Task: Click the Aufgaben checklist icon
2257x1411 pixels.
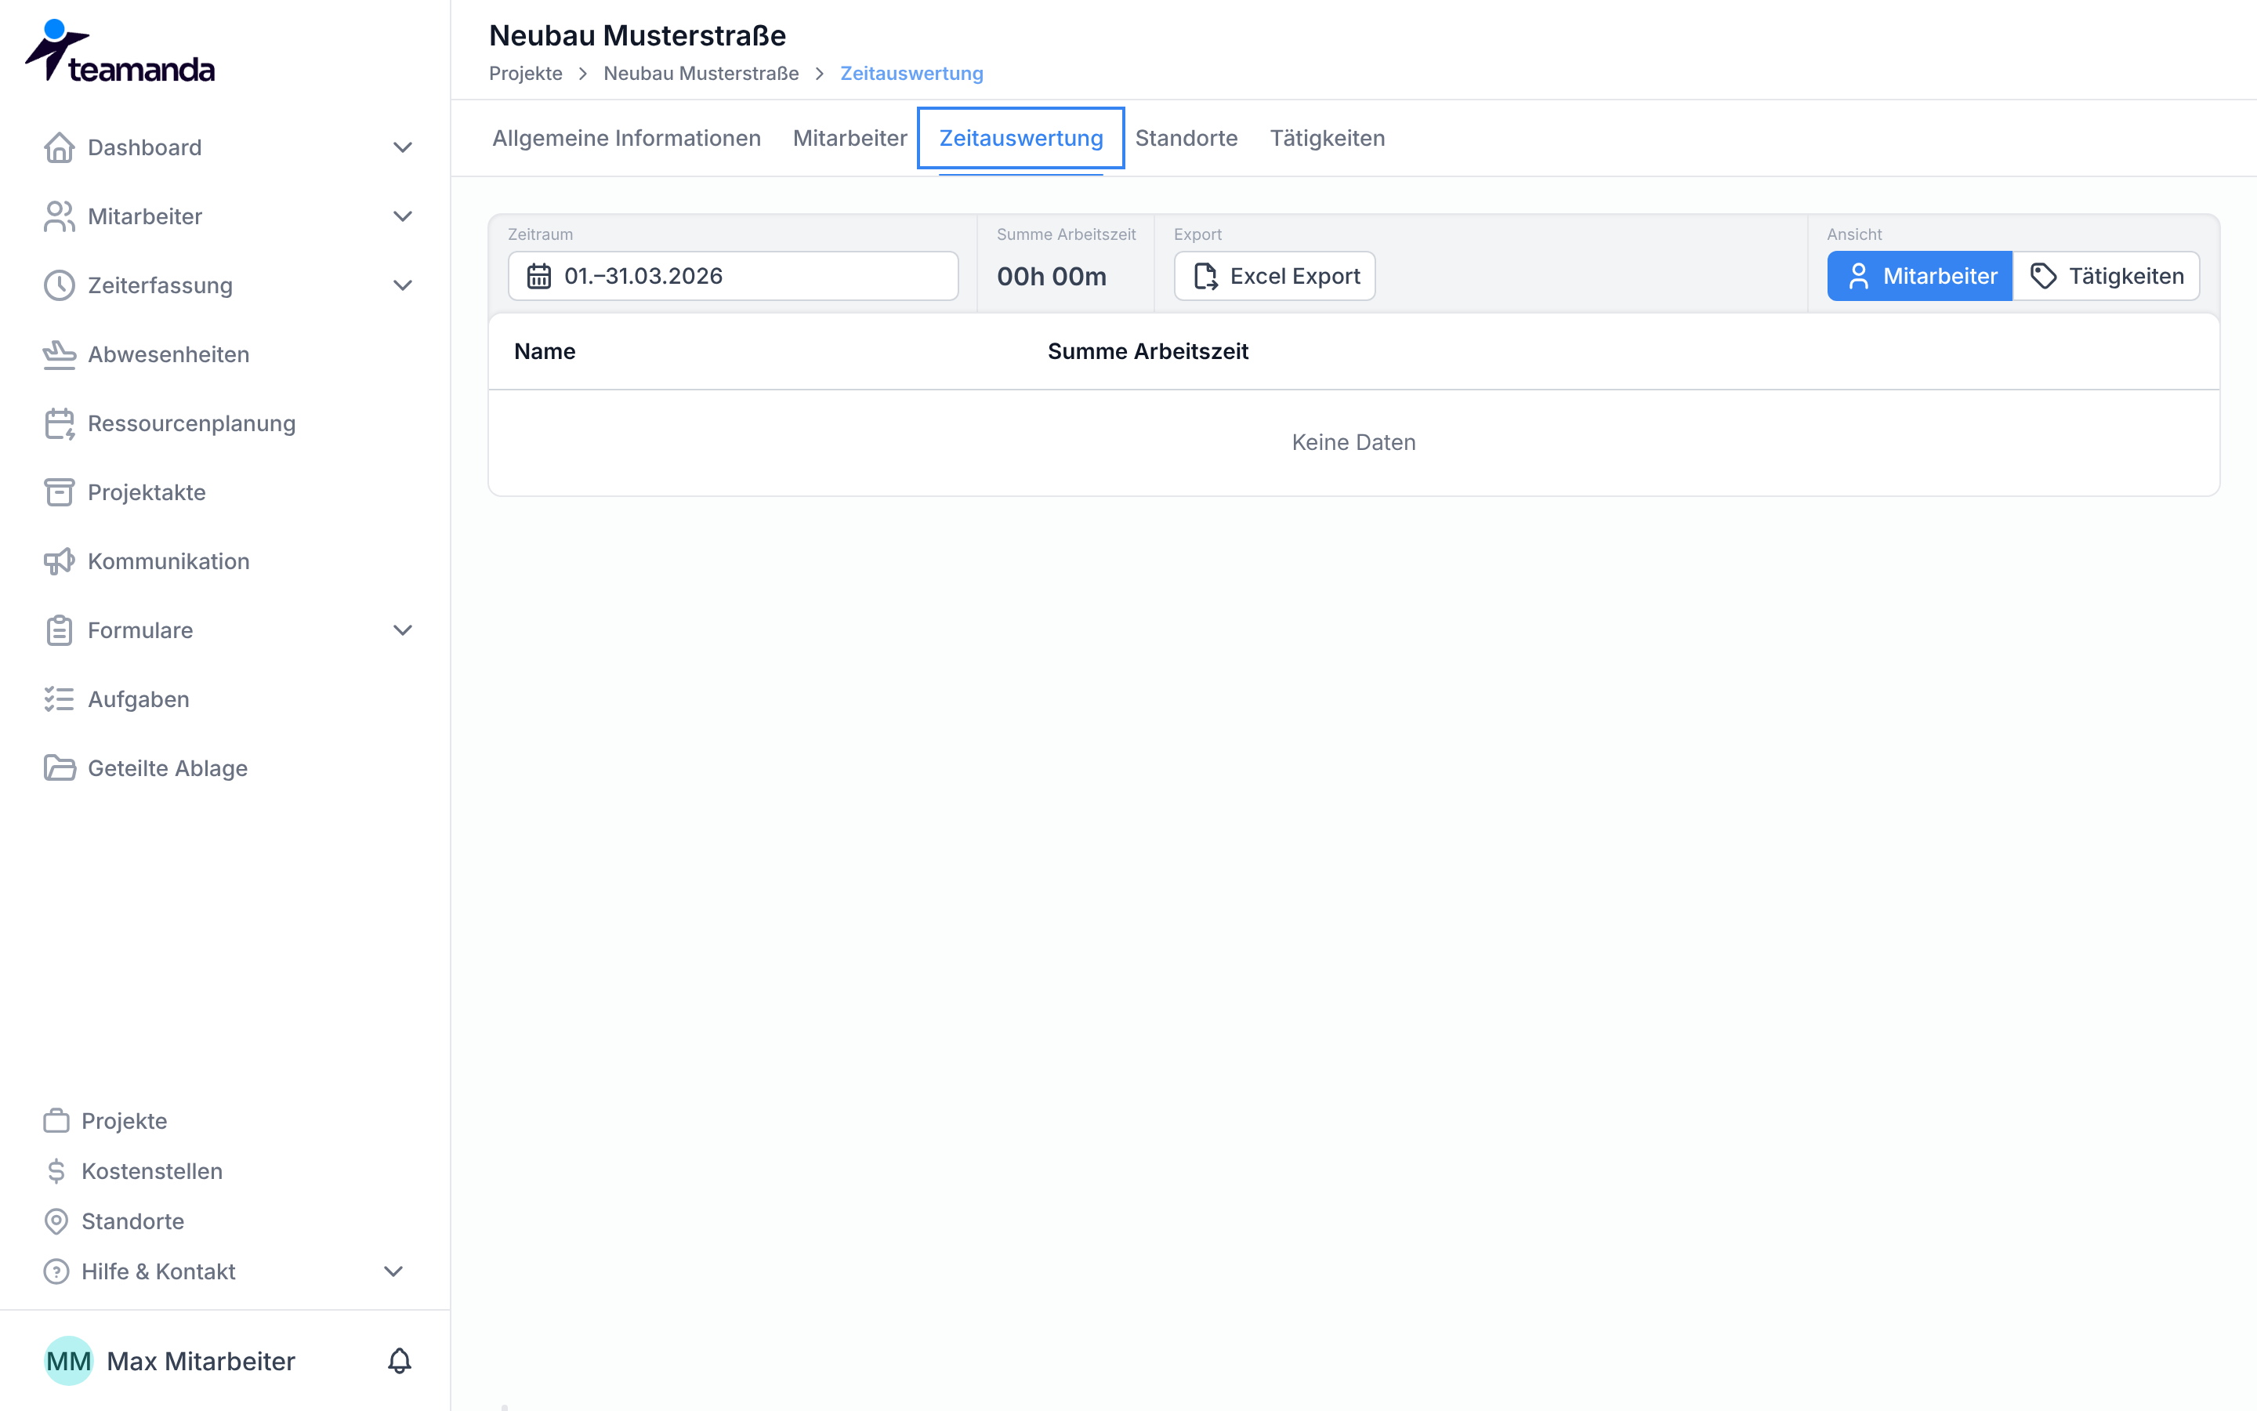Action: [x=59, y=700]
